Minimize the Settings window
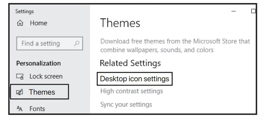267x122 pixels. pos(234,11)
